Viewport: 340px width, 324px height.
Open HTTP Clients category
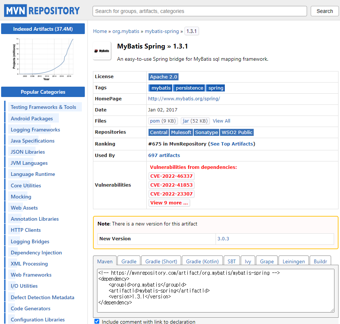tap(26, 230)
